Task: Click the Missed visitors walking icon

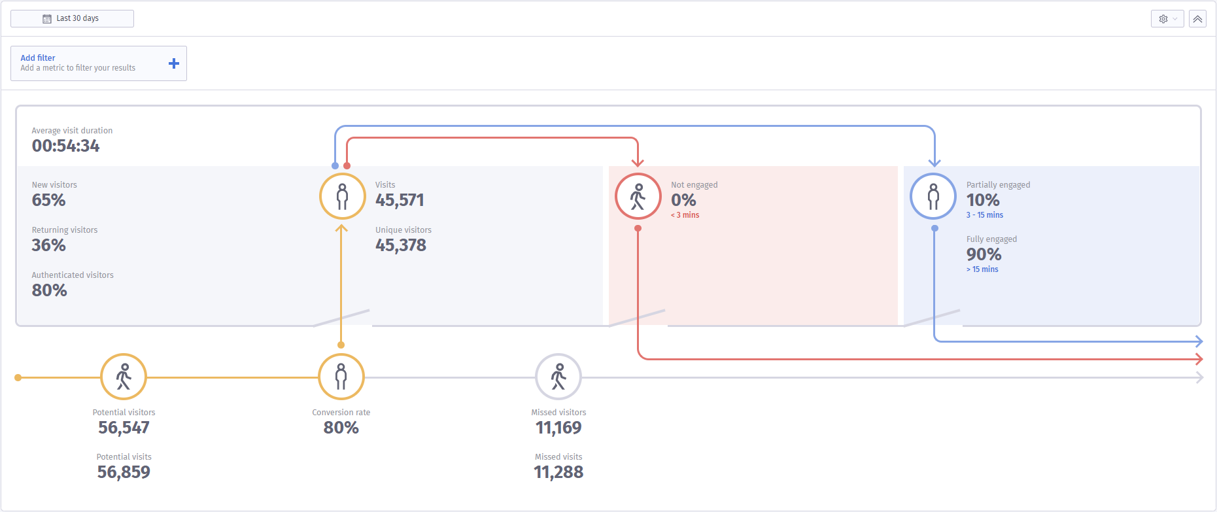Action: coord(558,377)
